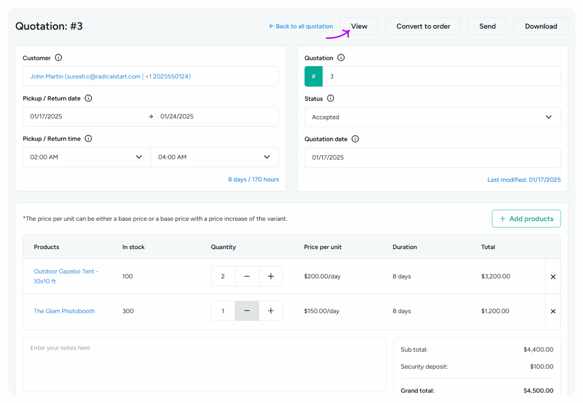
Task: Click the Sub total value $4,400.00
Action: pyautogui.click(x=538, y=350)
